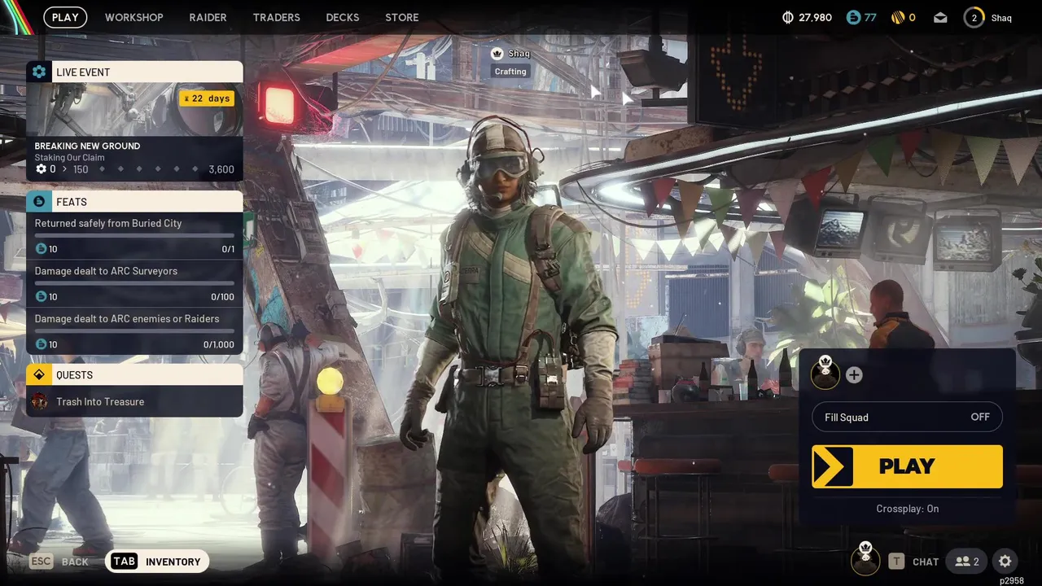This screenshot has width=1042, height=586.
Task: Click the FEATS panel header
Action: tap(134, 201)
